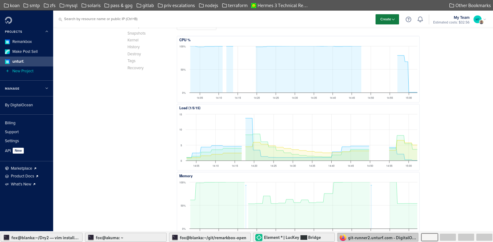Open the terraform bookmarks folder
Viewport: 493px width, 242px height.
coord(235,5)
